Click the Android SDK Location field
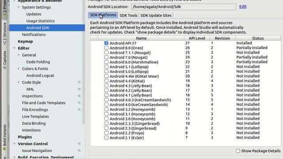Viewport: 283px width, 159px height. tap(184, 7)
